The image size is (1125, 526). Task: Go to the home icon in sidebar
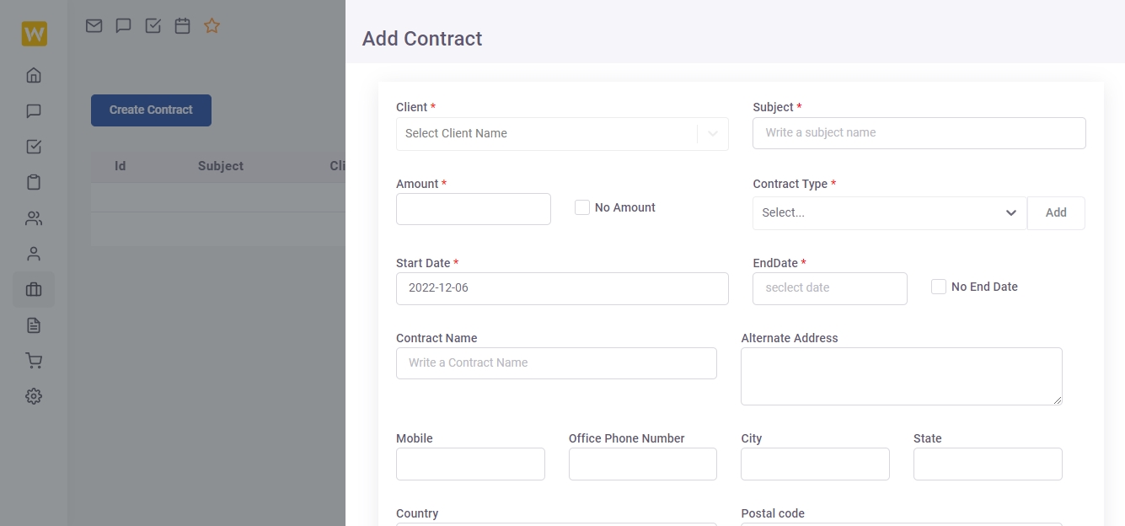pos(34,75)
